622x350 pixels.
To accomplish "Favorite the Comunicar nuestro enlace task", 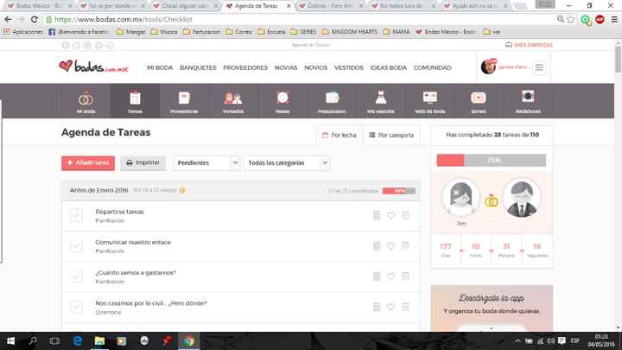I will pyautogui.click(x=390, y=246).
